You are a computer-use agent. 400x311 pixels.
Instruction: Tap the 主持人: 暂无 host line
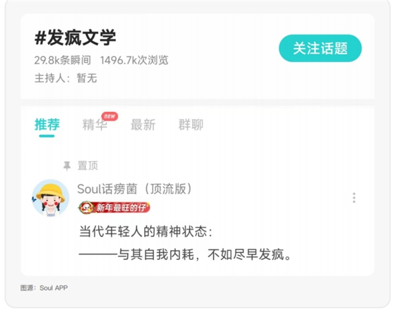click(x=66, y=78)
